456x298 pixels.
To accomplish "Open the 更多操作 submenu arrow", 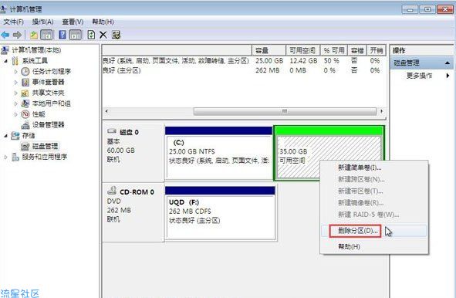I will (x=448, y=76).
